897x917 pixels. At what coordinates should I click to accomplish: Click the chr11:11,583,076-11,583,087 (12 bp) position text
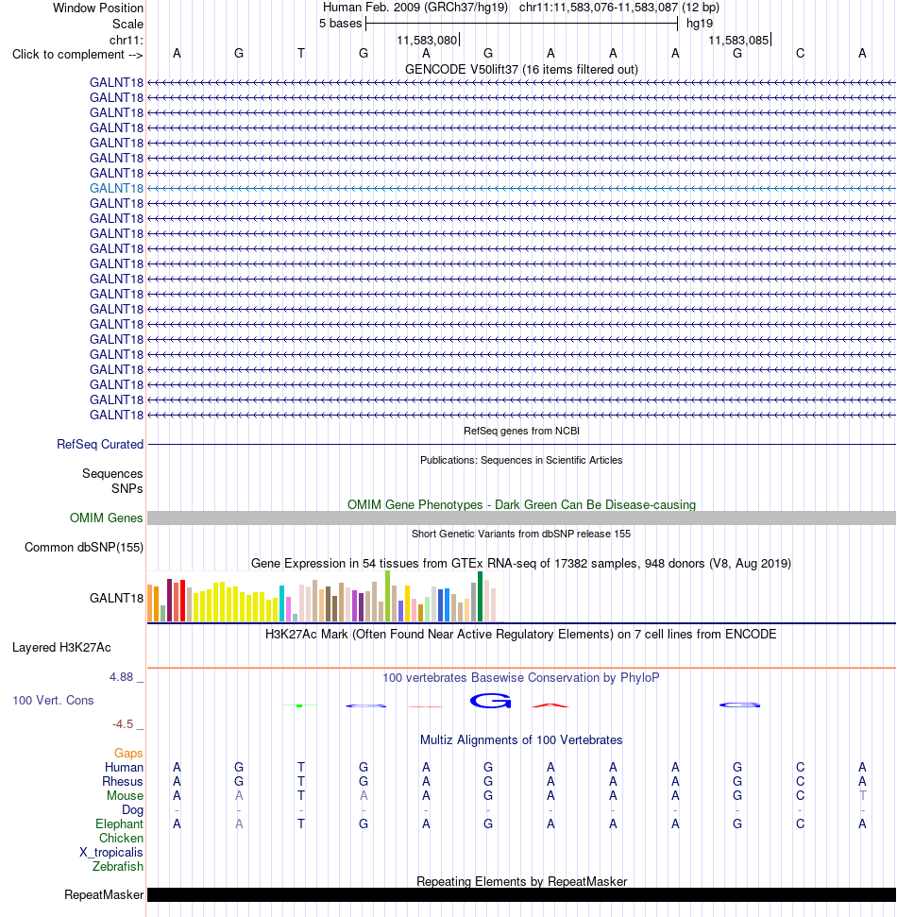point(619,8)
